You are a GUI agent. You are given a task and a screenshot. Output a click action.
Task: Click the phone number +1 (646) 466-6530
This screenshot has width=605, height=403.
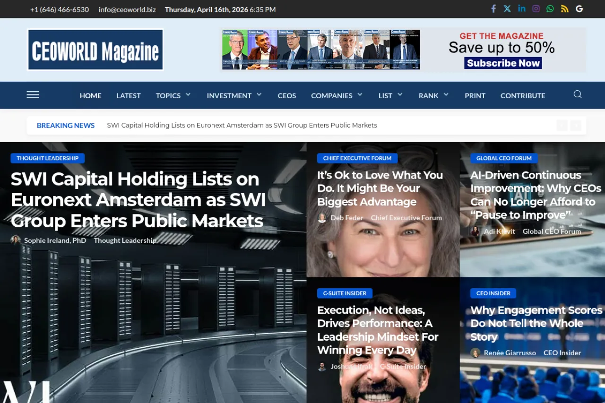pos(60,9)
